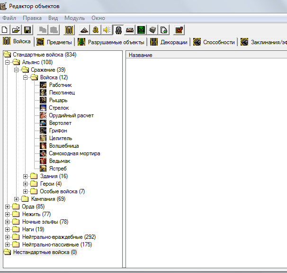
Task: Click the Ночные эльфы (78) label
Action: (x=45, y=222)
